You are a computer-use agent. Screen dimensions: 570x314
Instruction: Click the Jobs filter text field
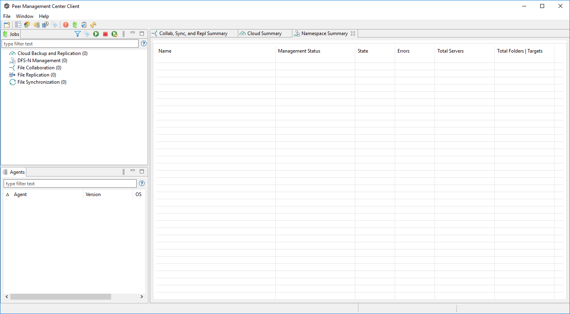[70, 44]
